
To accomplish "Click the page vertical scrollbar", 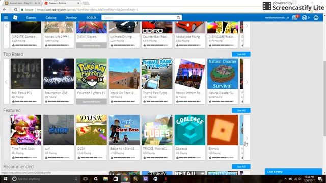I will click(324, 99).
